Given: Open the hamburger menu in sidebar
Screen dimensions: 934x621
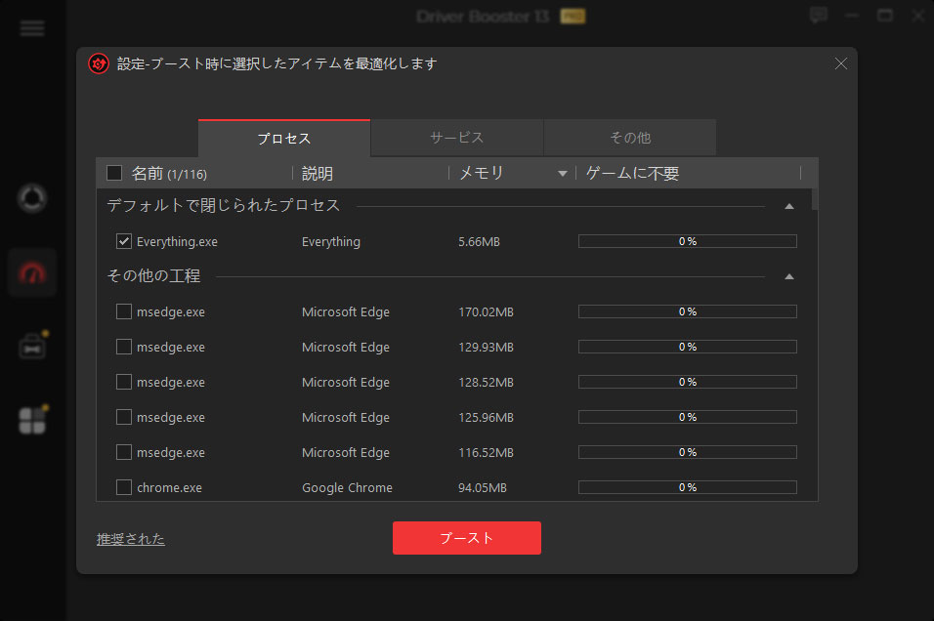Looking at the screenshot, I should coord(32,28).
